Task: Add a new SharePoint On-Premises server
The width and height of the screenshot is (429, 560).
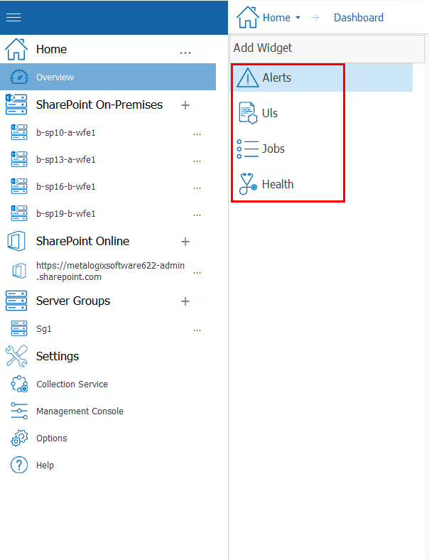Action: [x=185, y=105]
